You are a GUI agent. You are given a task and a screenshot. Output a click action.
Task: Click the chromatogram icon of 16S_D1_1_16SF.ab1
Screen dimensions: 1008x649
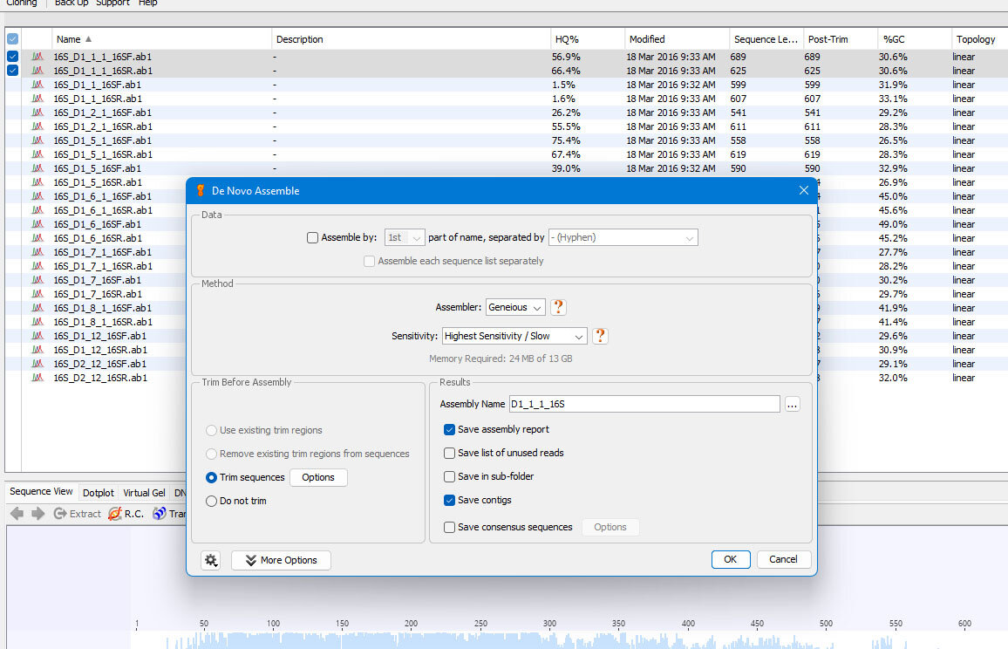coord(37,85)
